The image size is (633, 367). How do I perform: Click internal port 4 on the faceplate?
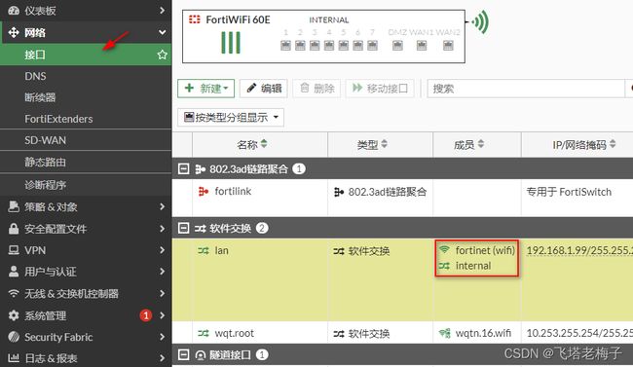point(329,45)
